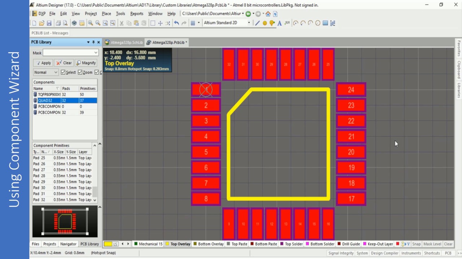Select the Keep-Out Layer tab
The image size is (462, 259).
tap(378, 244)
